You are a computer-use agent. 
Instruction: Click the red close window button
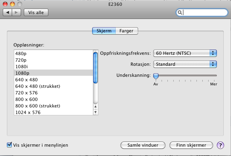5,4
